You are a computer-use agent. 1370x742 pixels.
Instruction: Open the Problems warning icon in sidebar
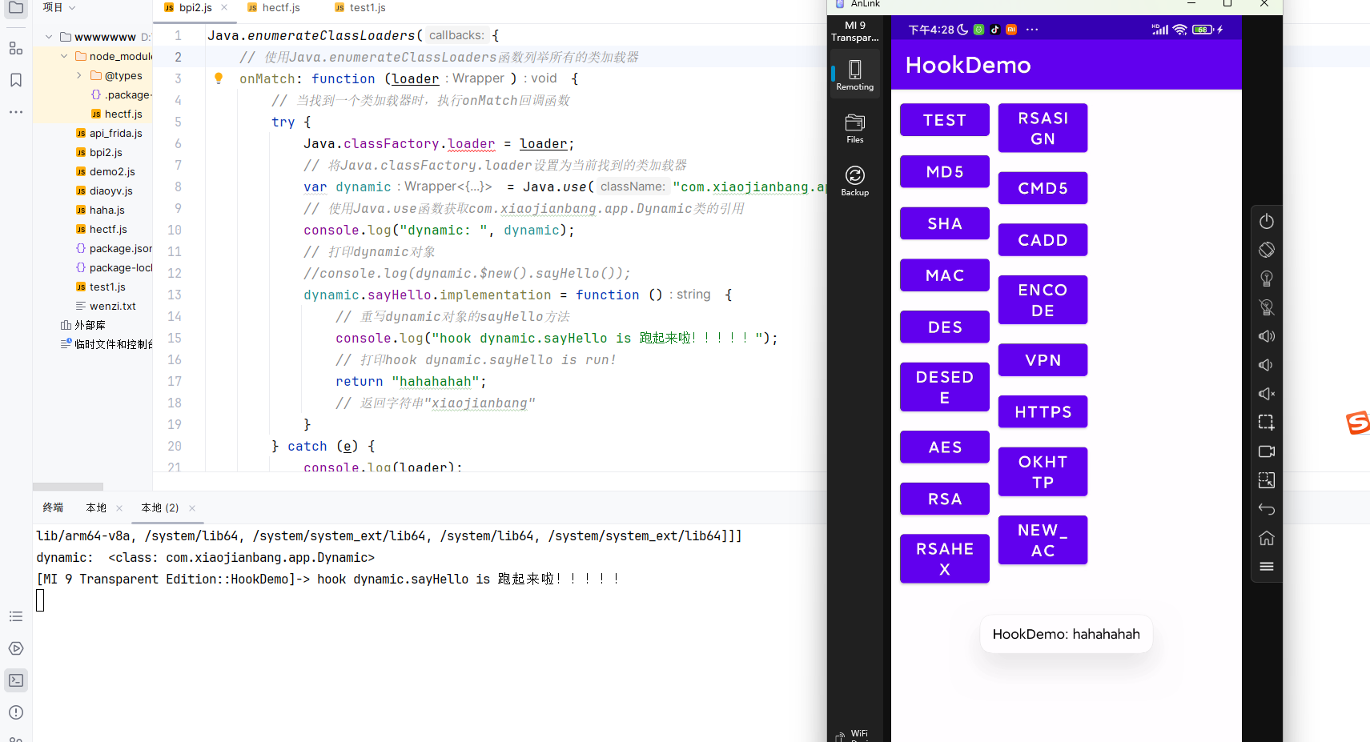pos(16,712)
